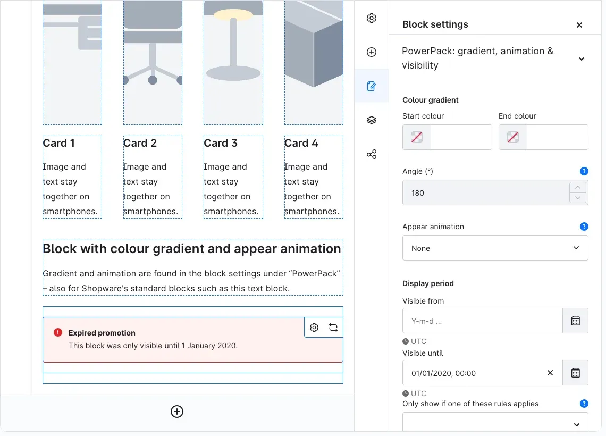Open calendar for Visible from
606x436 pixels.
point(576,321)
